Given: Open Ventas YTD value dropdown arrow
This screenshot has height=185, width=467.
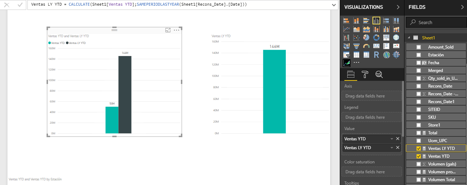Looking at the screenshot, I should click(392, 139).
